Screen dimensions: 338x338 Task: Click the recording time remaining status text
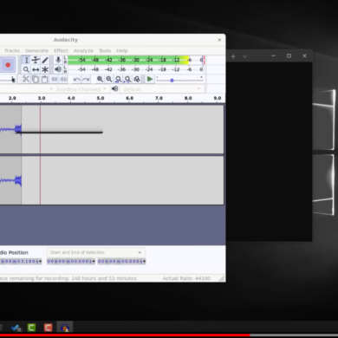point(68,278)
